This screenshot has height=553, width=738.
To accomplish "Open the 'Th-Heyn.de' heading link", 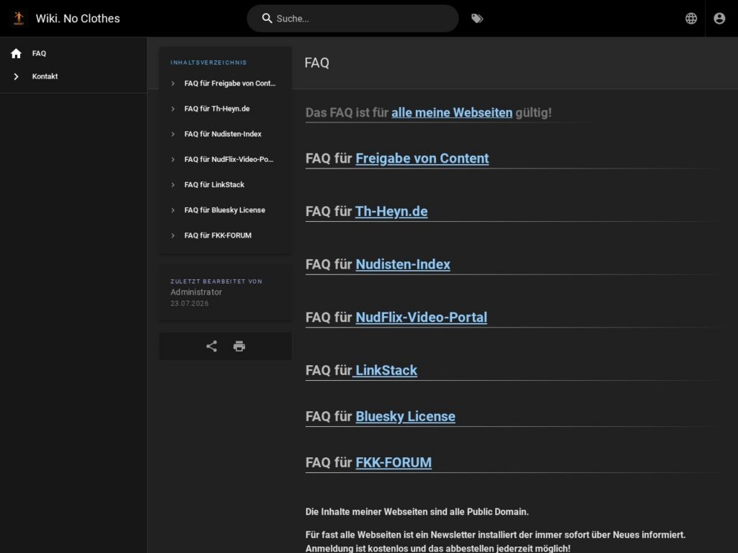I will pos(391,212).
